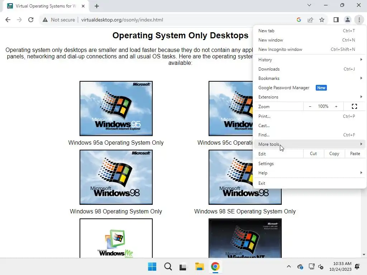Choose New Incognito window
The image size is (367, 275).
click(x=310, y=49)
